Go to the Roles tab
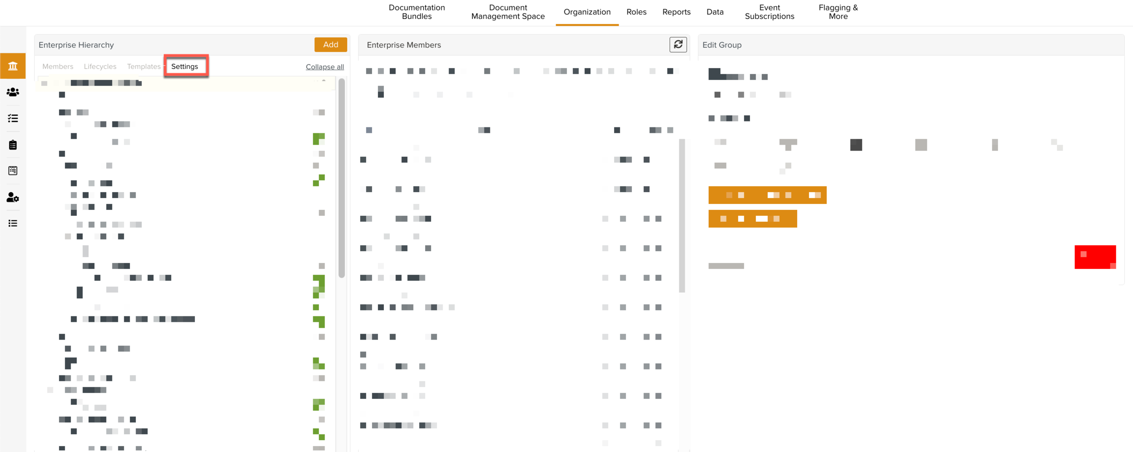This screenshot has height=452, width=1133. coord(636,12)
